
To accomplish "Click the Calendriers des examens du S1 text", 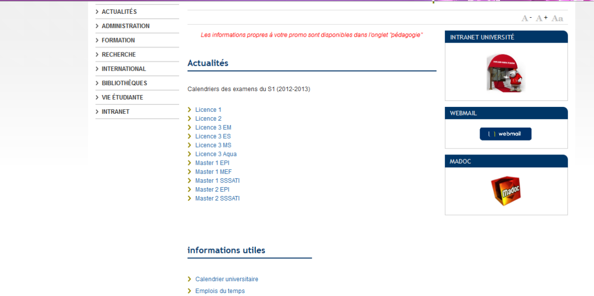I will pyautogui.click(x=249, y=90).
